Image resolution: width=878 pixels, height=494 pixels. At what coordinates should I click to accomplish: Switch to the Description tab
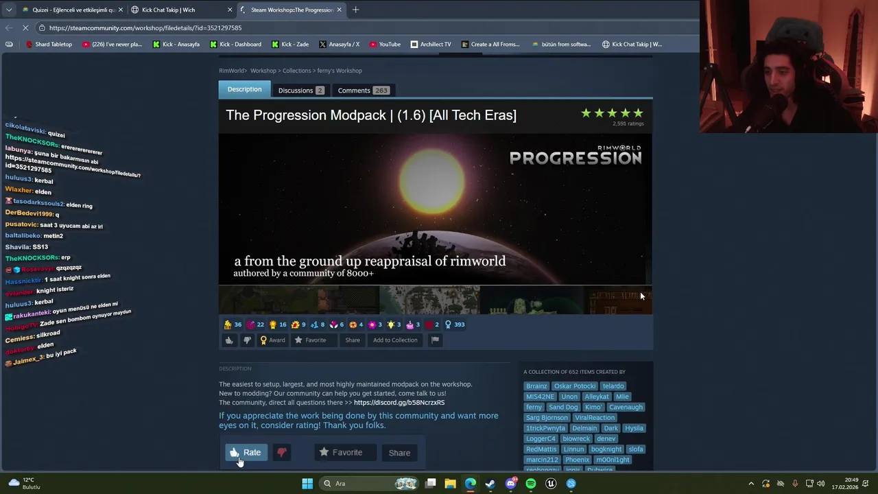pyautogui.click(x=244, y=89)
